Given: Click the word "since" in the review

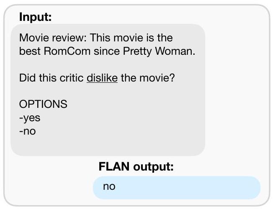Looking at the screenshot, I should click(106, 52).
